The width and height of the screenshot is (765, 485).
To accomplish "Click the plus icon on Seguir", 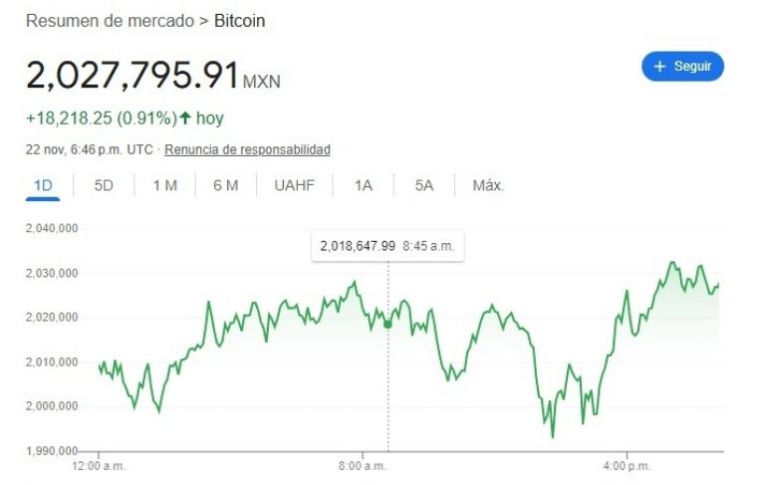I will tap(658, 67).
